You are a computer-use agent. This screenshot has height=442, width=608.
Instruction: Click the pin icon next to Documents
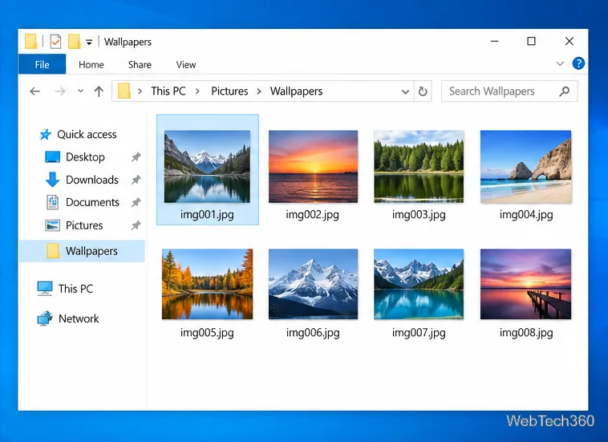tap(136, 202)
